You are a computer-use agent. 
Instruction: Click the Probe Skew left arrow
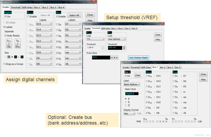pos(112,57)
